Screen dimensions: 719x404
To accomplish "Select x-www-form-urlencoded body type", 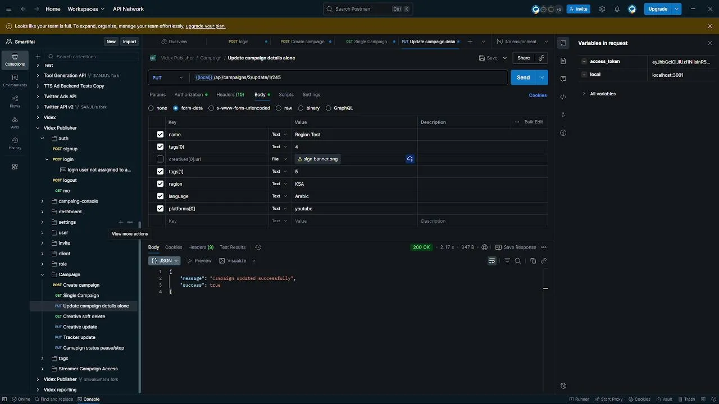I will [211, 108].
